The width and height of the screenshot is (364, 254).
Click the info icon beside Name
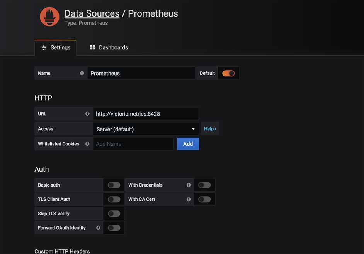pyautogui.click(x=82, y=73)
